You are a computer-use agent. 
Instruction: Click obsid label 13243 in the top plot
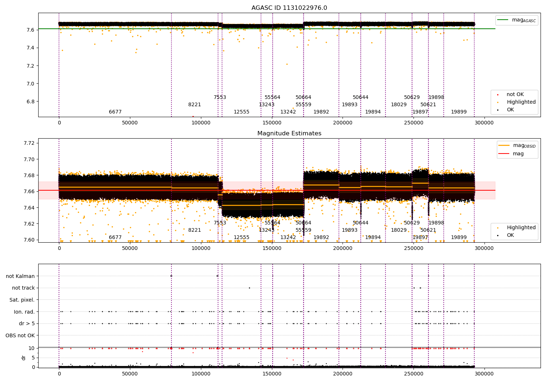pyautogui.click(x=267, y=105)
